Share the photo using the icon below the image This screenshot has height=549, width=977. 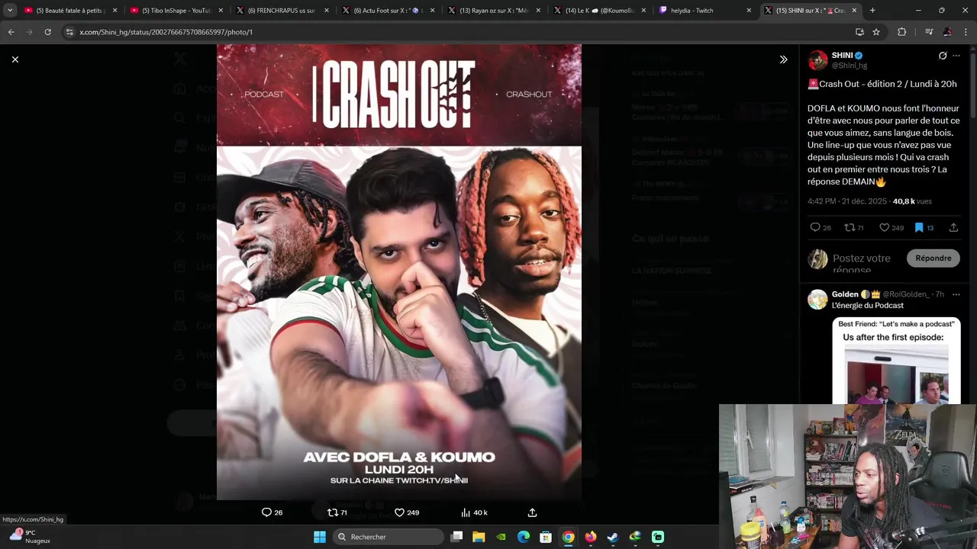pyautogui.click(x=532, y=512)
